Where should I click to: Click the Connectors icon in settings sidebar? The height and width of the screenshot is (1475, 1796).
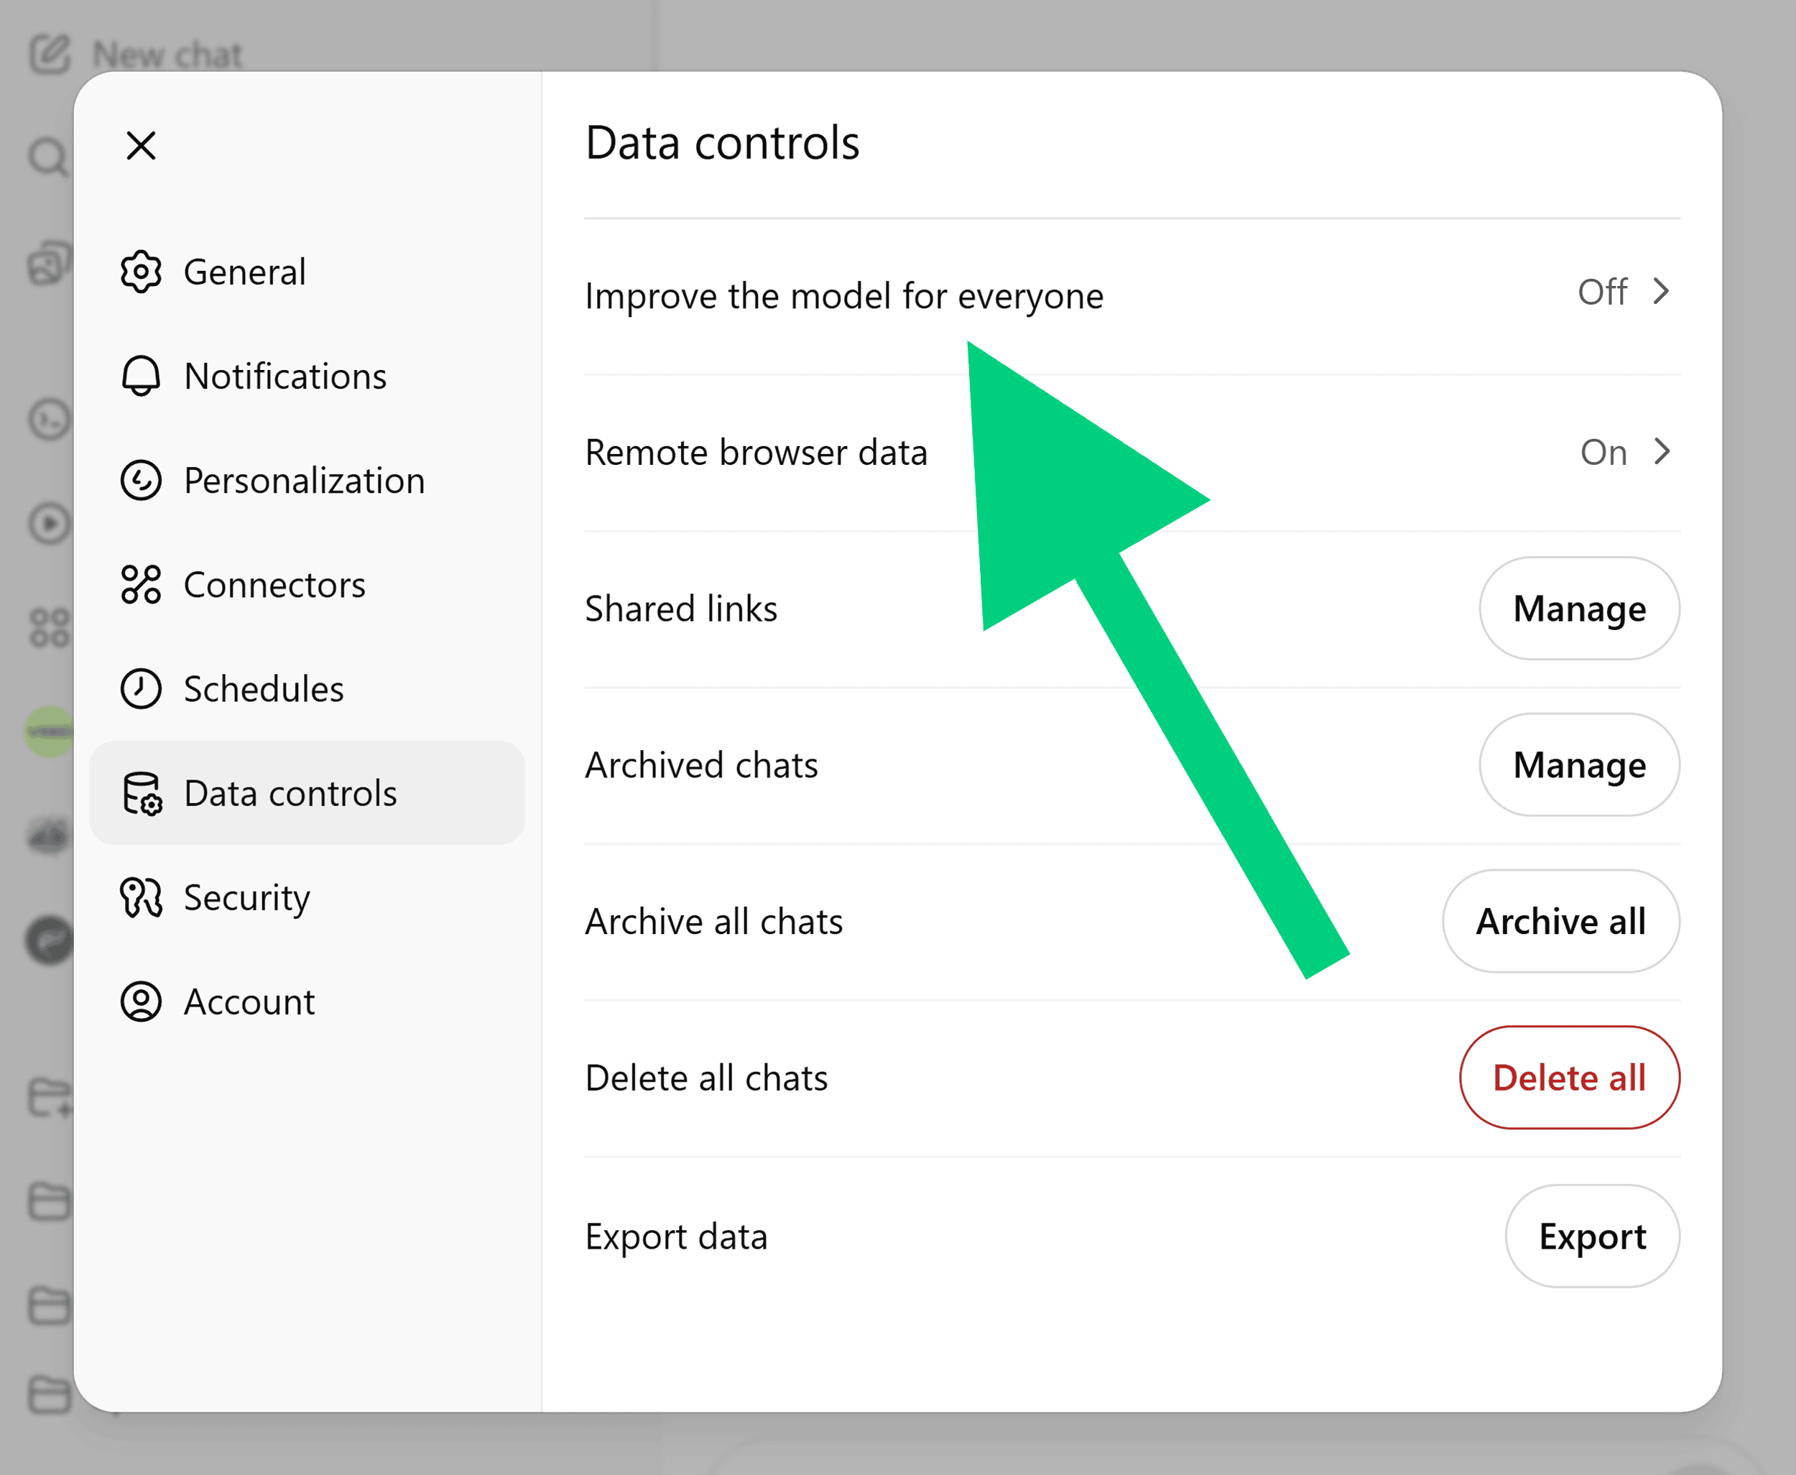point(141,585)
